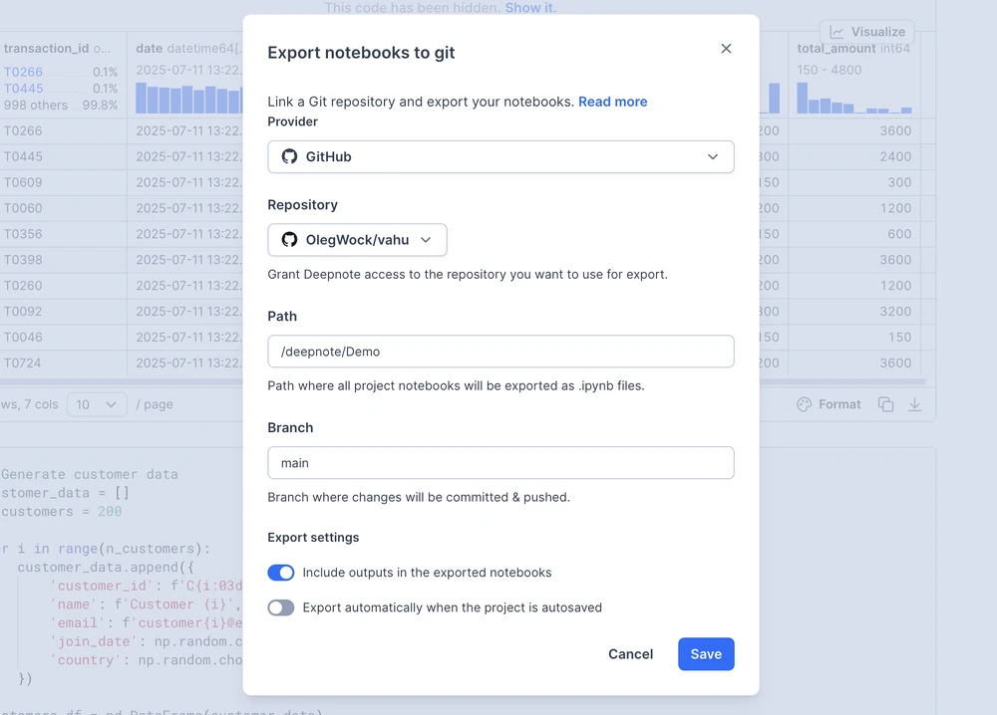Viewport: 997px width, 715px height.
Task: Close the Export notebooks to git dialog
Action: 726,49
